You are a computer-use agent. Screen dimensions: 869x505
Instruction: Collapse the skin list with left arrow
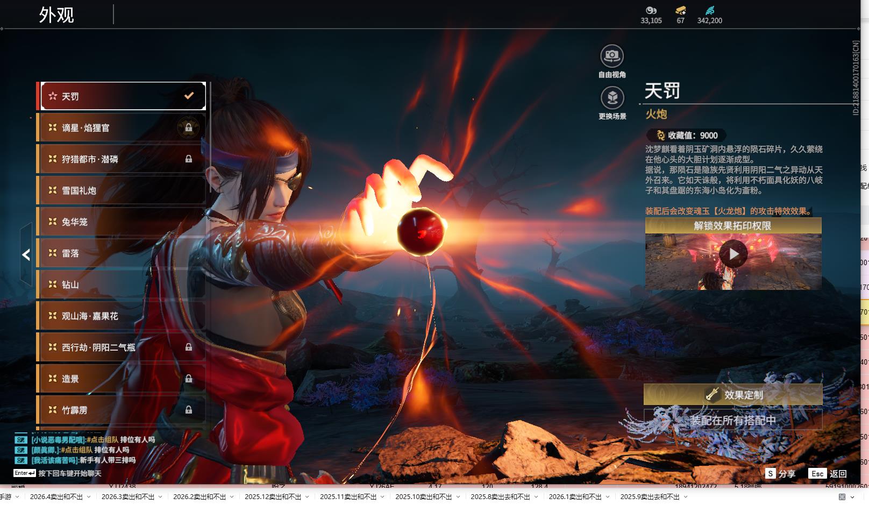[x=26, y=254]
